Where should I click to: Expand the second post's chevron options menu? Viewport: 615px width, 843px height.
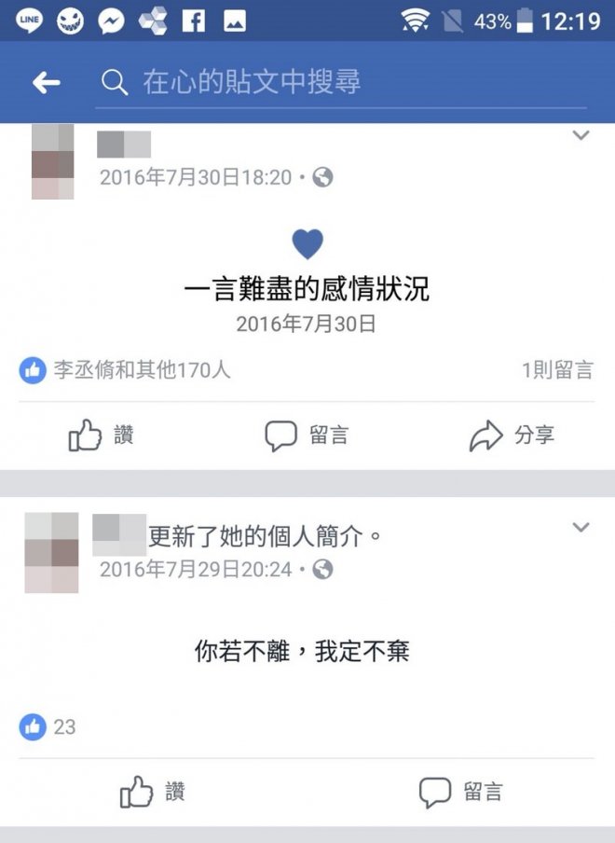(x=581, y=527)
